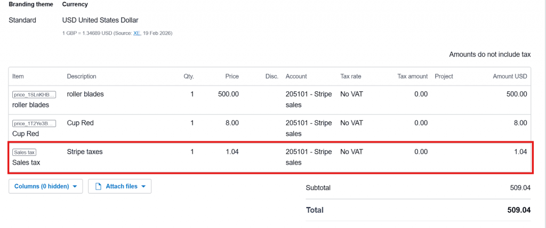This screenshot has width=546, height=228.
Task: Click the Sales tax item code tag
Action: [24, 152]
